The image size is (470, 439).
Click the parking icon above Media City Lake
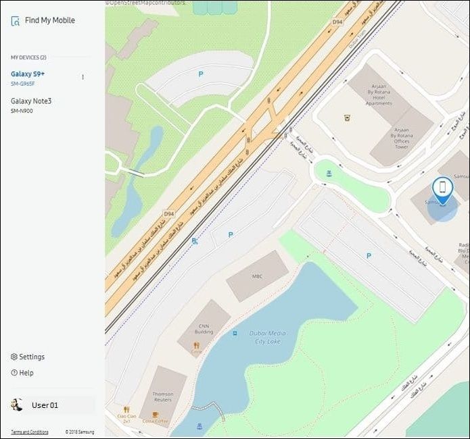pos(369,256)
